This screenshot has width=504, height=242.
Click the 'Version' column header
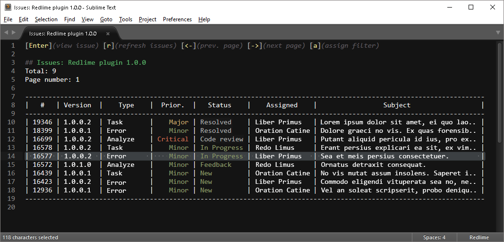pyautogui.click(x=77, y=105)
